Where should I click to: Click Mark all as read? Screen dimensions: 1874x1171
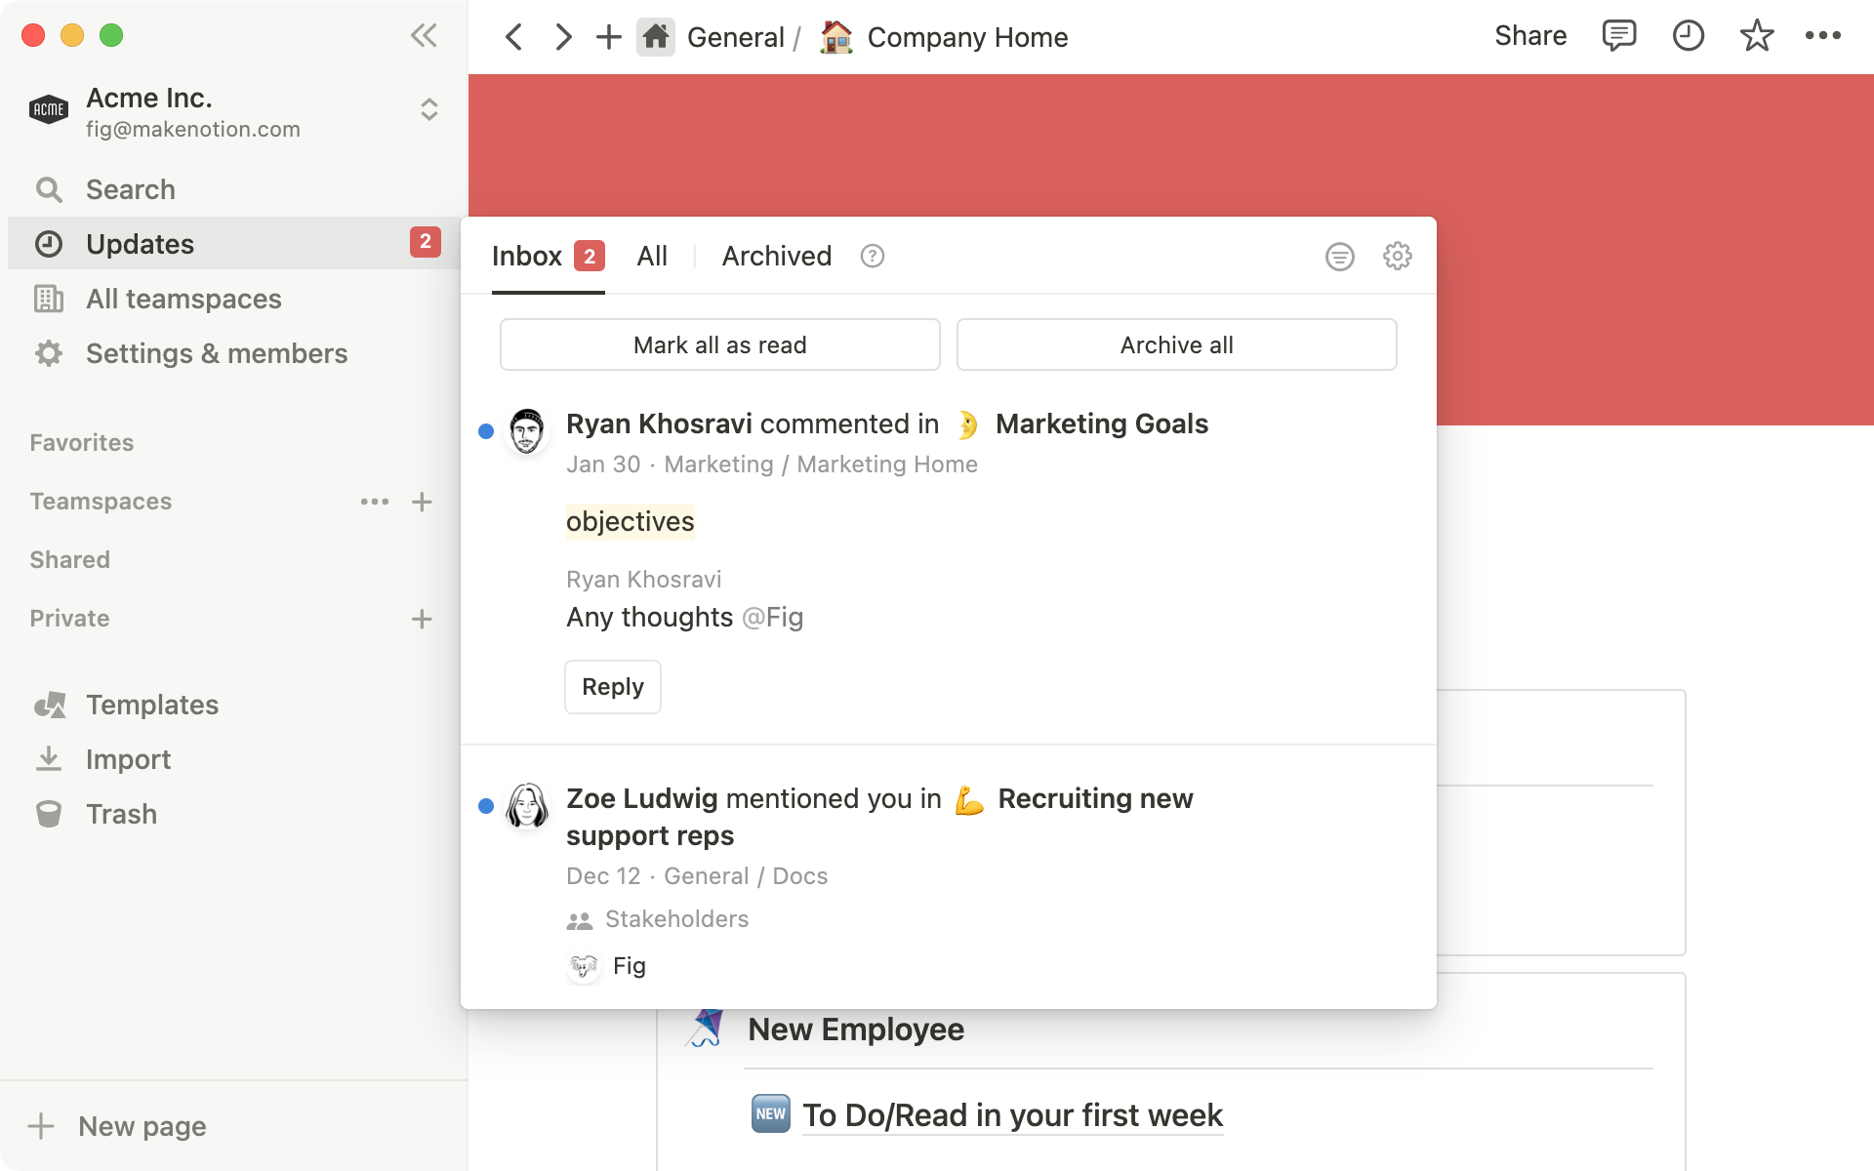coord(719,344)
